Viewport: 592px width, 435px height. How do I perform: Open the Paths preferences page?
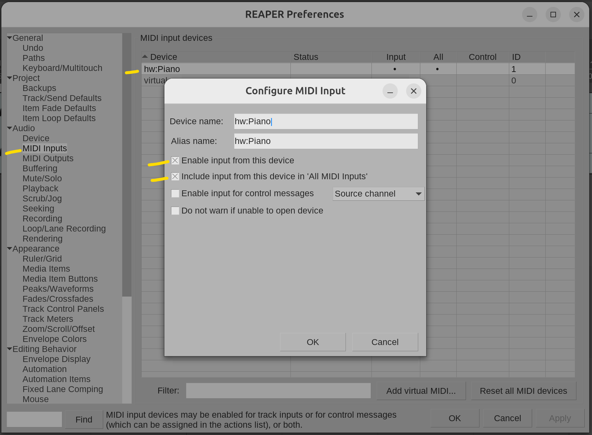click(x=34, y=58)
